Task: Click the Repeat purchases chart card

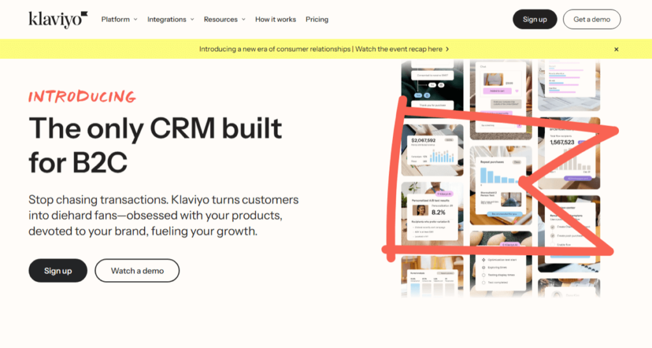Action: tap(500, 185)
